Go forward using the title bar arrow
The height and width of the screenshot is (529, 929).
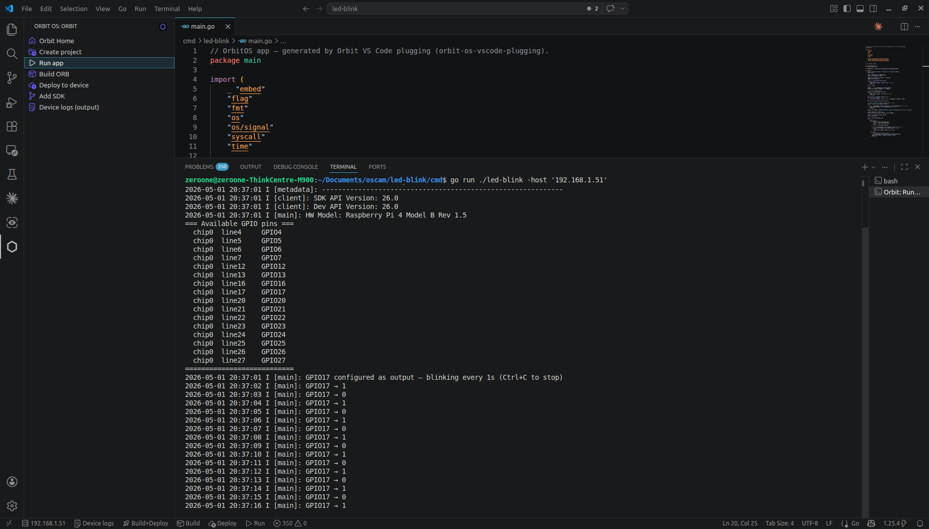319,9
